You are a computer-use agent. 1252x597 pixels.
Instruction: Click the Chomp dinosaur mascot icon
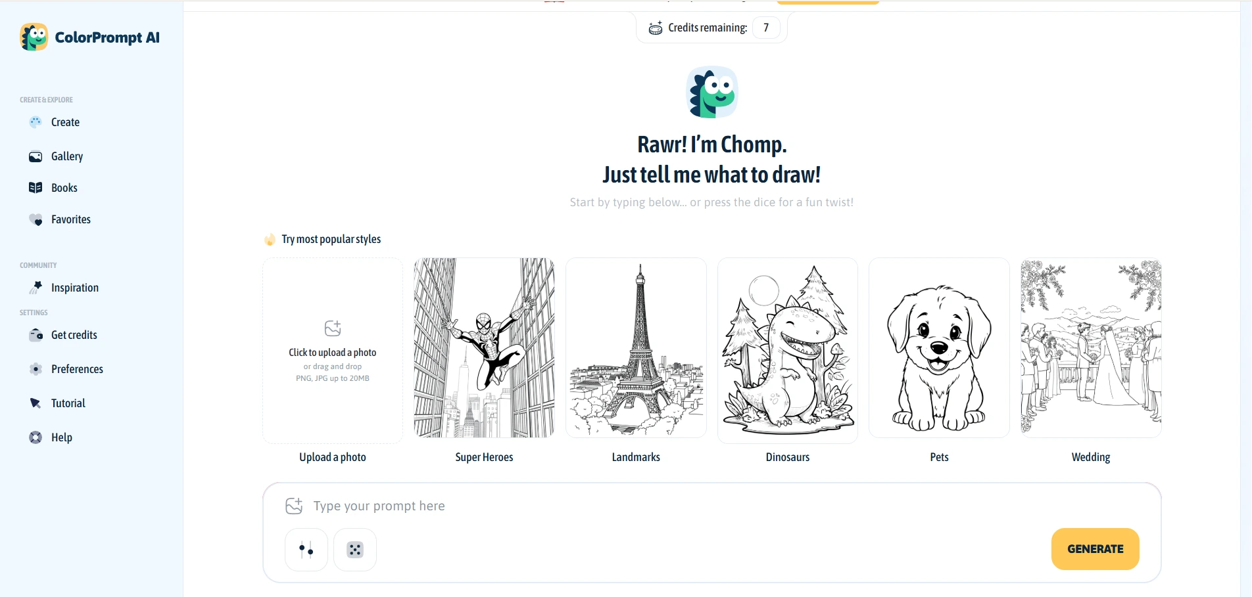711,92
